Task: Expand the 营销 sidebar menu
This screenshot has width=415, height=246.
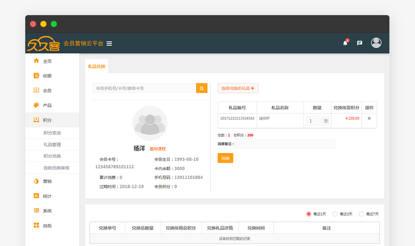Action: 47,181
